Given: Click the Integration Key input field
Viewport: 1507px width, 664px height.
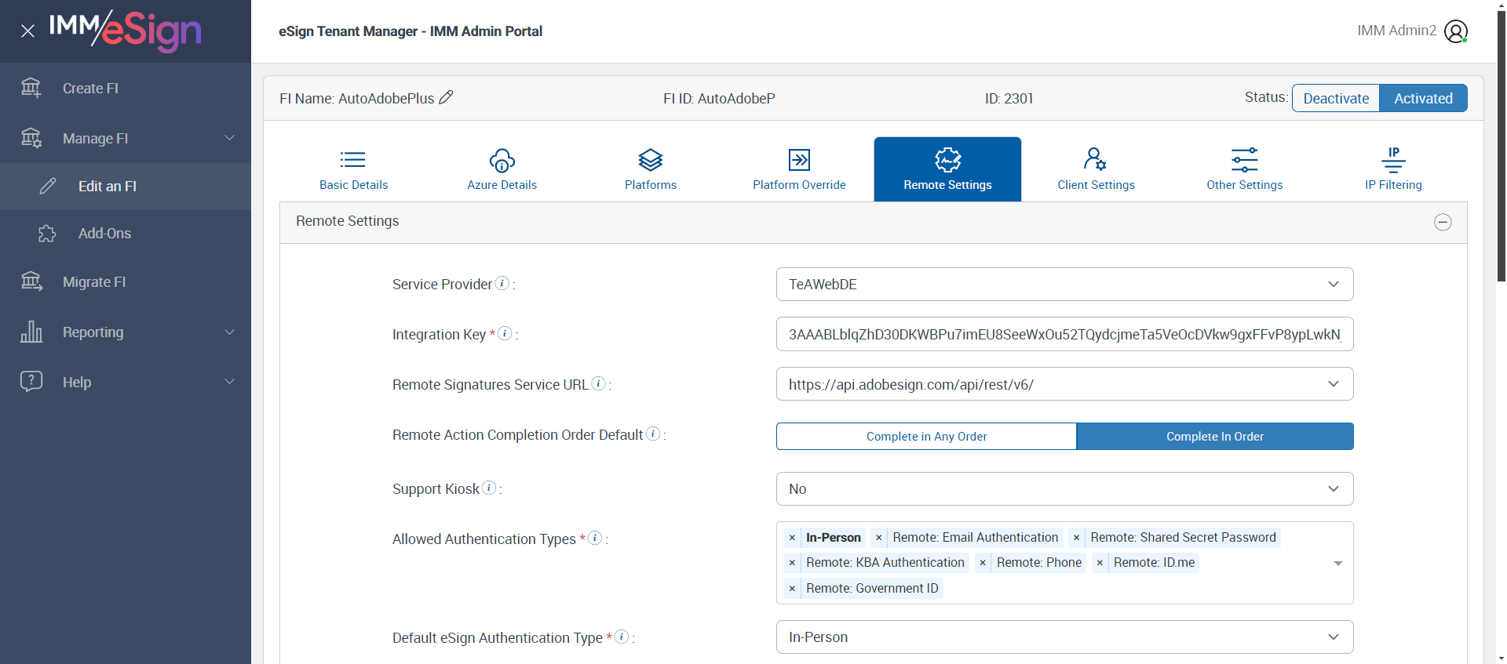Looking at the screenshot, I should coord(1064,335).
